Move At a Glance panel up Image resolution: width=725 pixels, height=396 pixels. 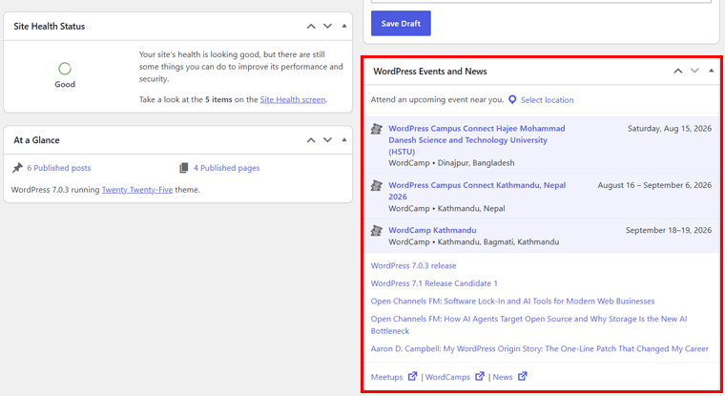311,140
